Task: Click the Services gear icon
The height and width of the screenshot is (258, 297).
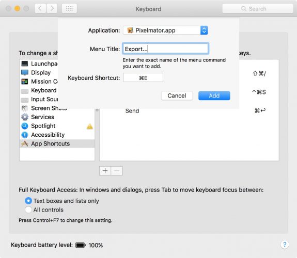Action: 25,117
